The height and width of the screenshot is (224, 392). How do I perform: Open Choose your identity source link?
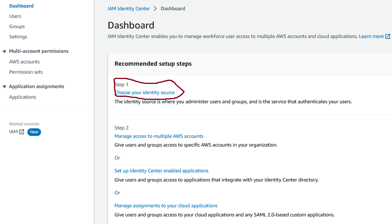pyautogui.click(x=145, y=93)
